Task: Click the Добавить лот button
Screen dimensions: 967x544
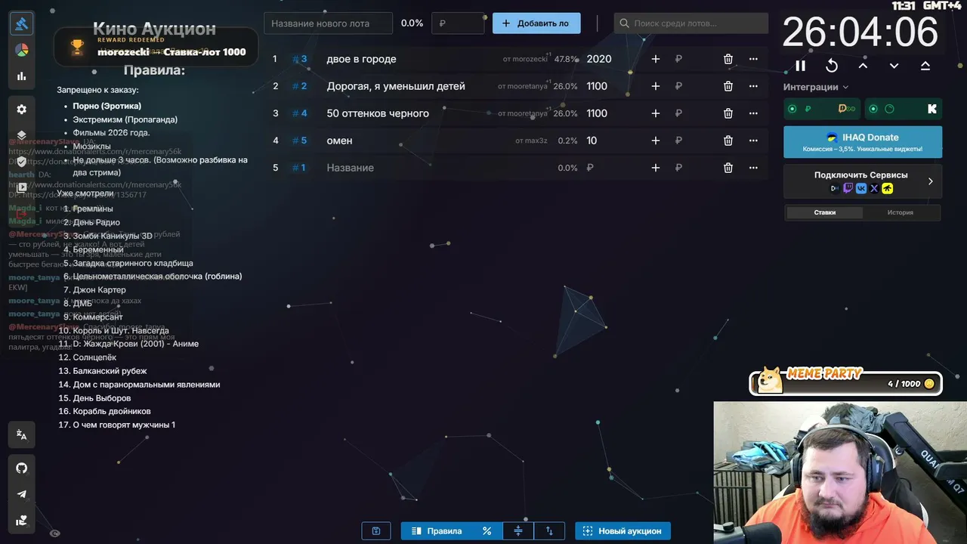Action: point(536,23)
